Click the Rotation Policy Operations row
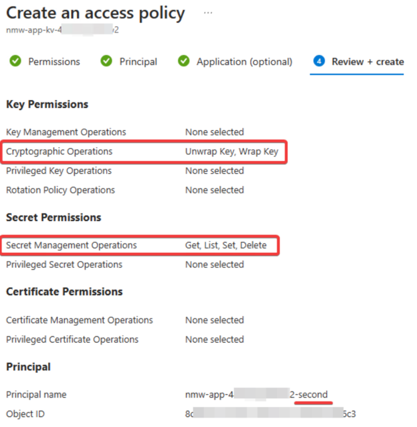Image resolution: width=417 pixels, height=427 pixels. [125, 190]
